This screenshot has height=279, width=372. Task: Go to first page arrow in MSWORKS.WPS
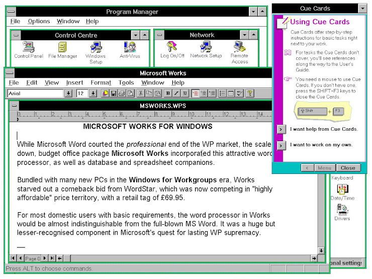13,258
